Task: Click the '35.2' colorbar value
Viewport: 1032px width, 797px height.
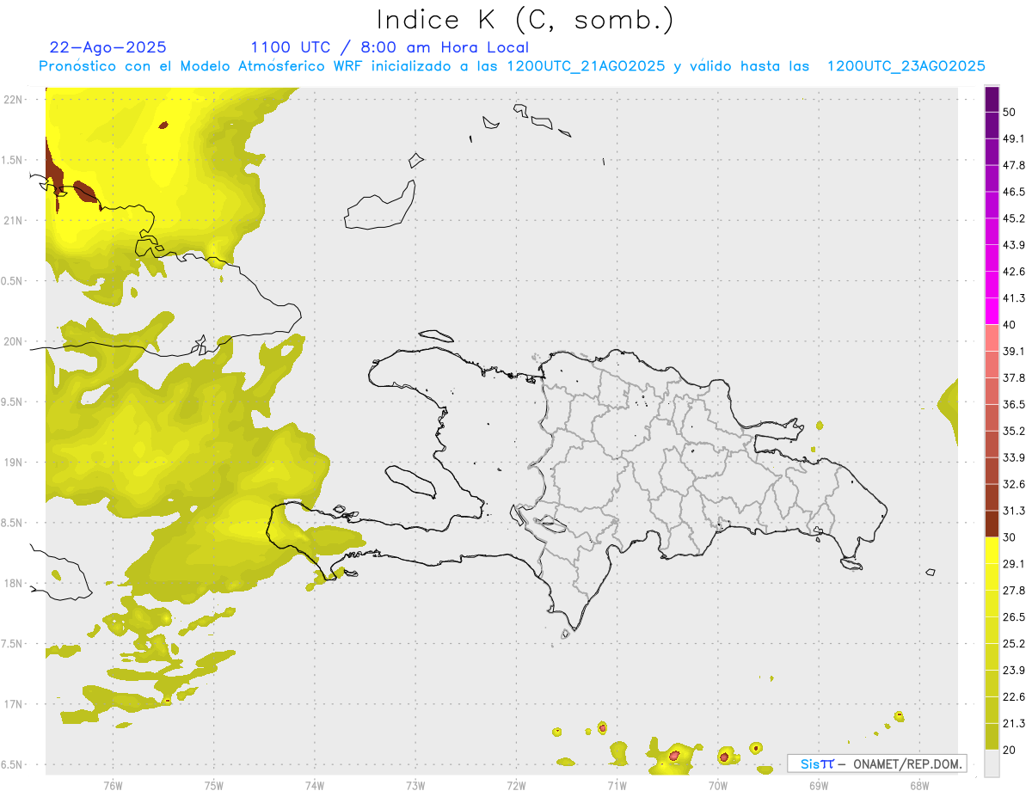Action: tap(1014, 431)
